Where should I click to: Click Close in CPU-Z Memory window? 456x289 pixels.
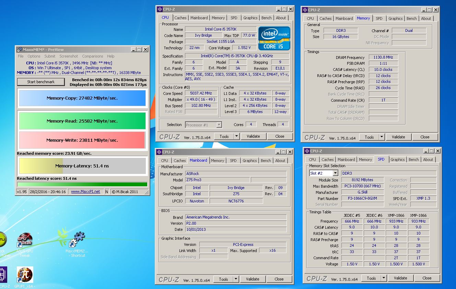click(425, 137)
